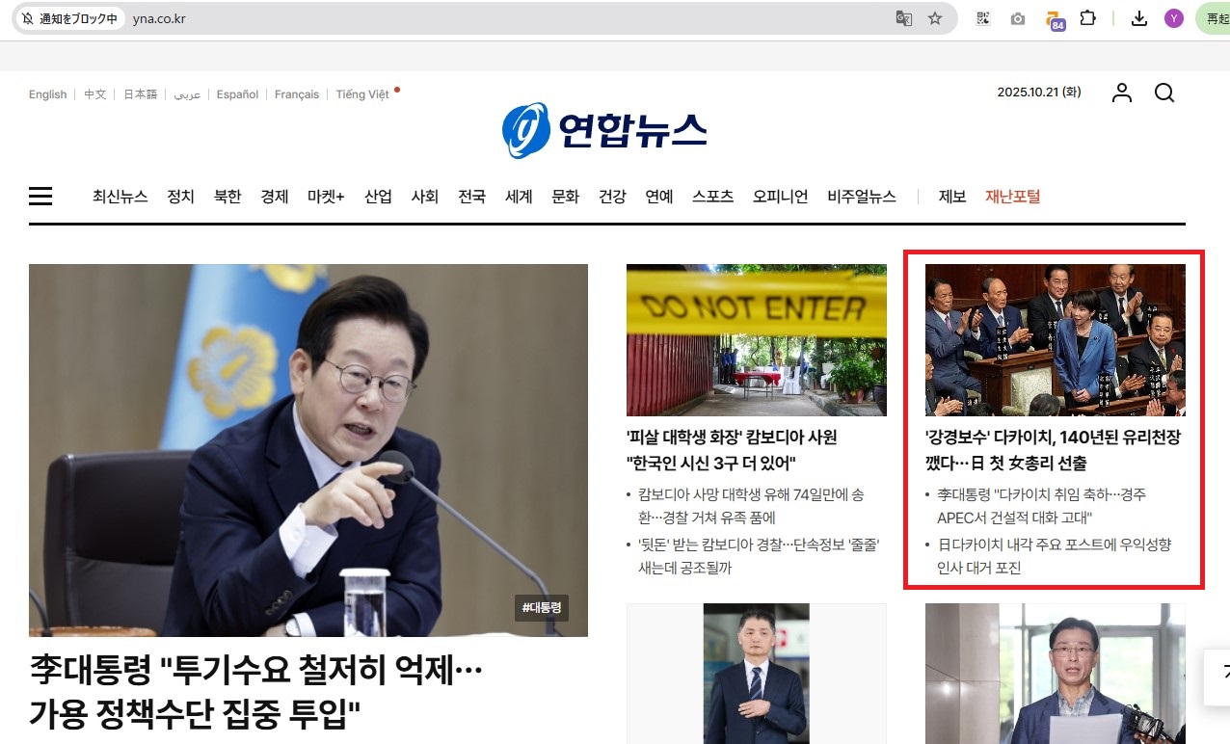Click the #대통령 tag on photo
The image size is (1230, 744).
[542, 607]
